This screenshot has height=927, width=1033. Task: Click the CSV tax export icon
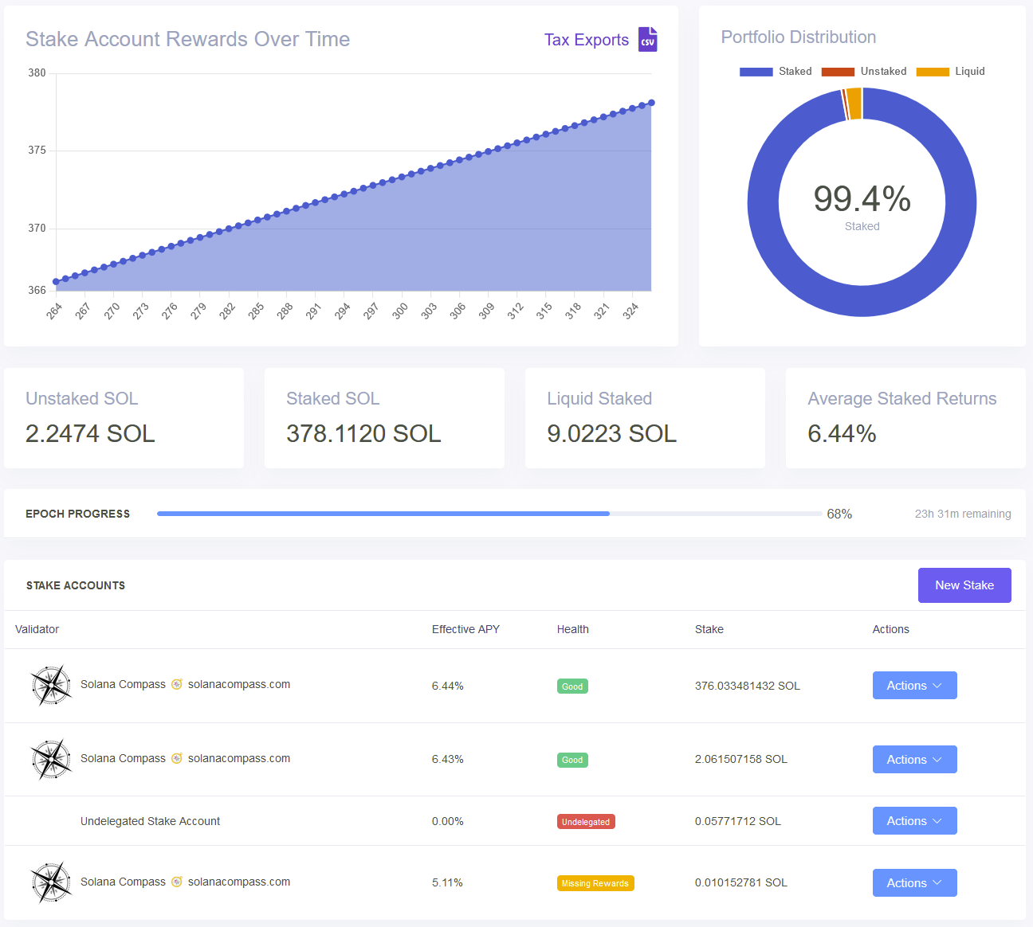[647, 40]
